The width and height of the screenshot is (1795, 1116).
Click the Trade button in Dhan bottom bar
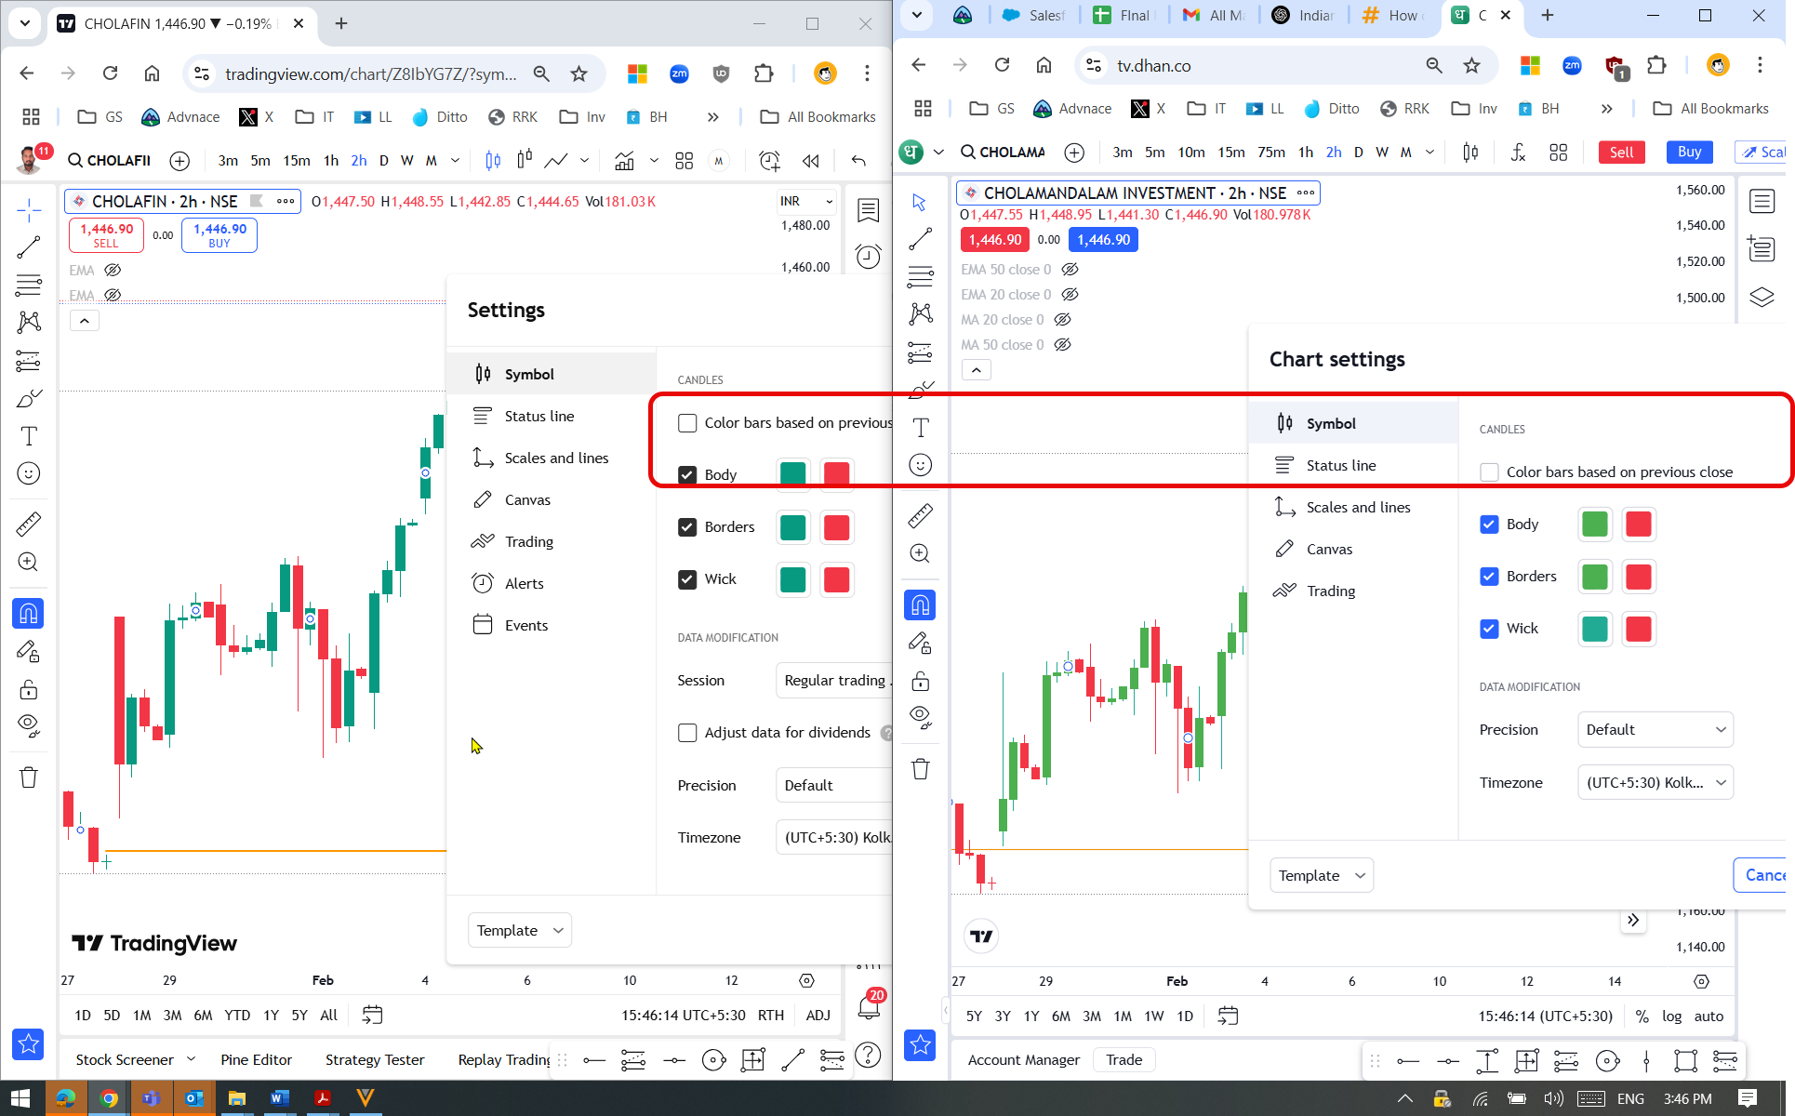coord(1124,1059)
